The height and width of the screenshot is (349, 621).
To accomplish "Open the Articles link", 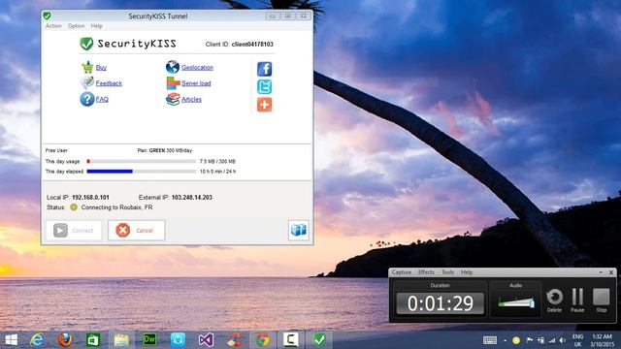I will click(191, 99).
